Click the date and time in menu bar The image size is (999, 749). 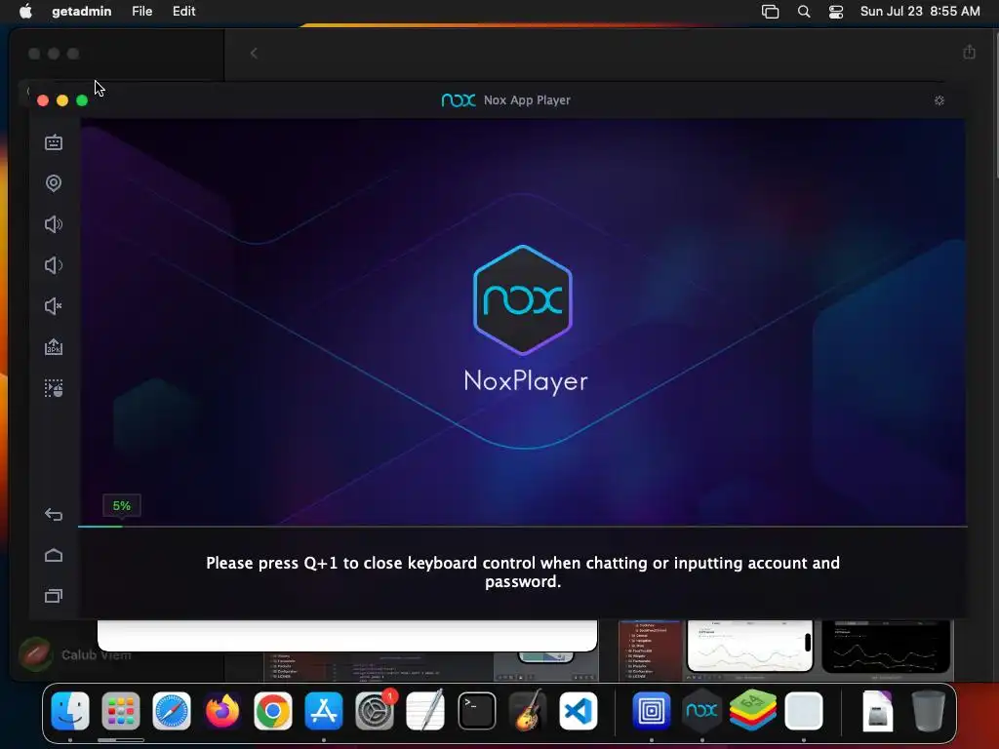(920, 11)
